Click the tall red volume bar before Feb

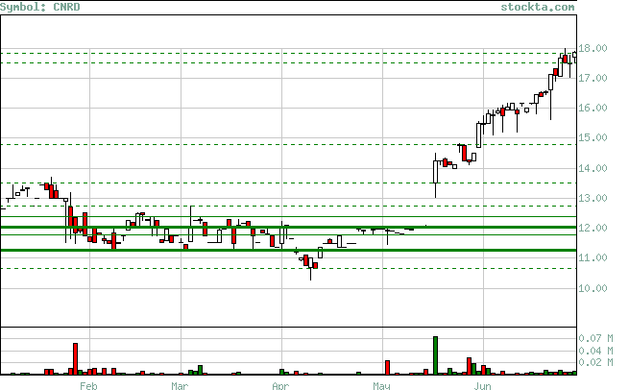tap(75, 358)
